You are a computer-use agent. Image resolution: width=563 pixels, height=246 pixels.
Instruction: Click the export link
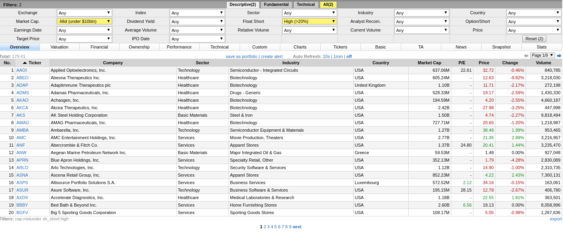(556, 219)
